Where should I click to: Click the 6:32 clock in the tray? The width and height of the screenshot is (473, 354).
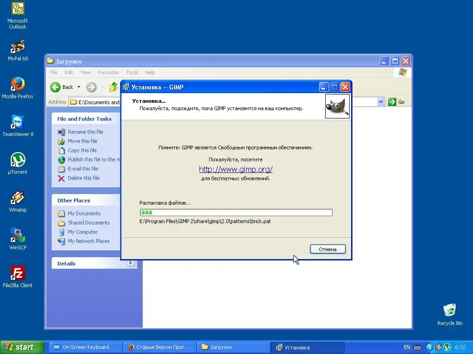[x=460, y=348]
